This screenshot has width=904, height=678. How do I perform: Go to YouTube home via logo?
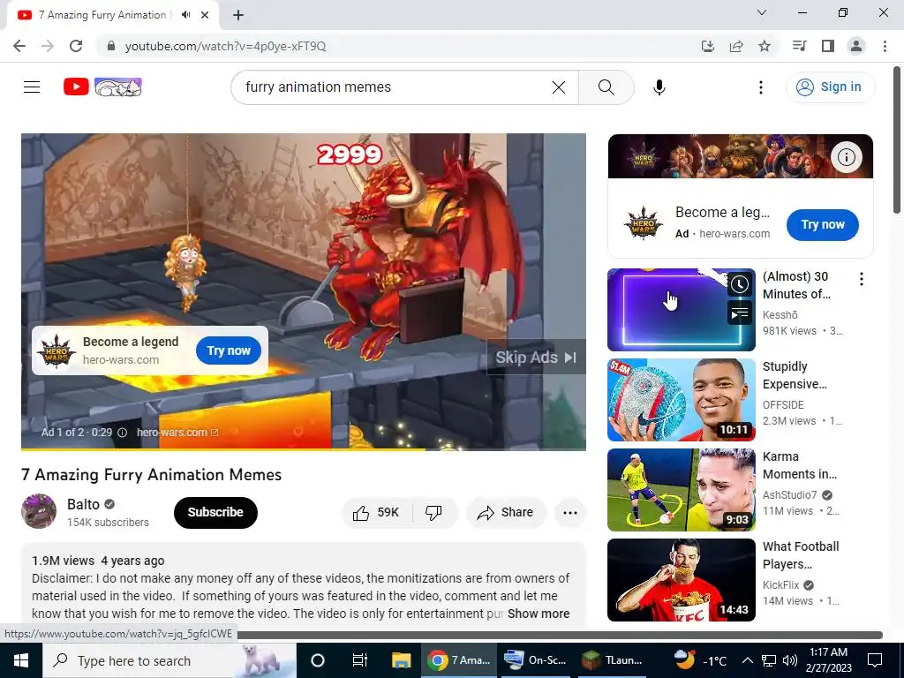click(102, 87)
